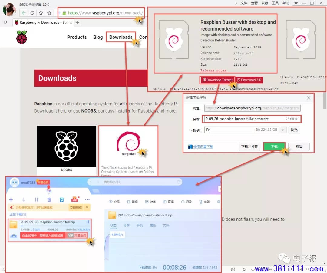Open the more options ellipsis in Xunlei
The height and width of the screenshot is (273, 327).
[x=88, y=200]
